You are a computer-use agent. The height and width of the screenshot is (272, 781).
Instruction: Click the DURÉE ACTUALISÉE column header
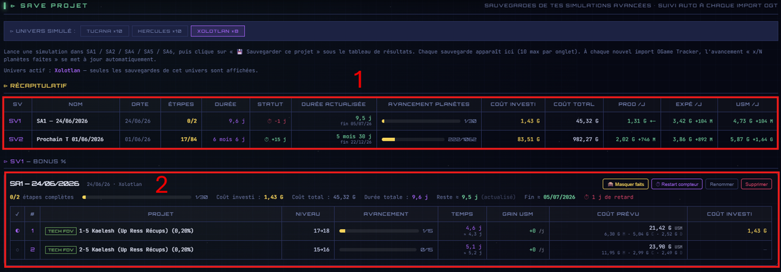click(335, 104)
